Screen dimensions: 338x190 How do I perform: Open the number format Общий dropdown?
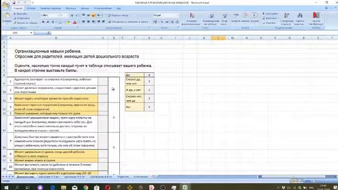coord(177,15)
